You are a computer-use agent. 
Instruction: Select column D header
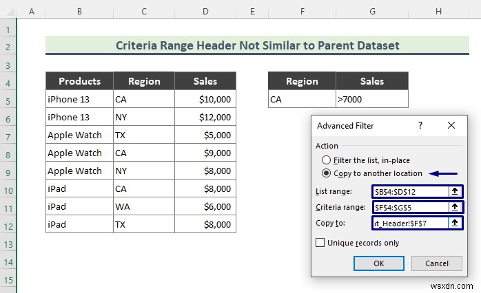pos(205,12)
